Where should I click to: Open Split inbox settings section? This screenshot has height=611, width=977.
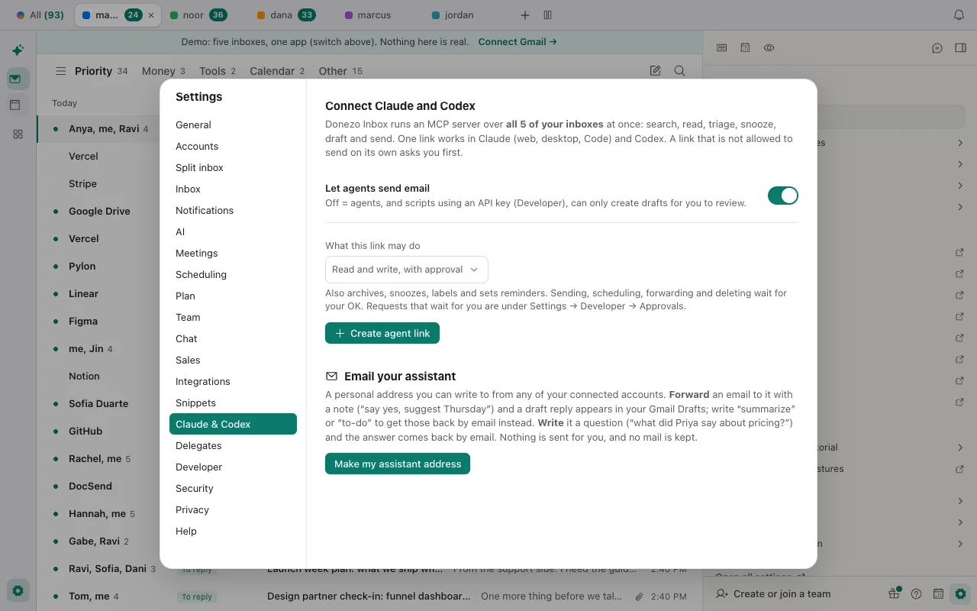pyautogui.click(x=233, y=167)
